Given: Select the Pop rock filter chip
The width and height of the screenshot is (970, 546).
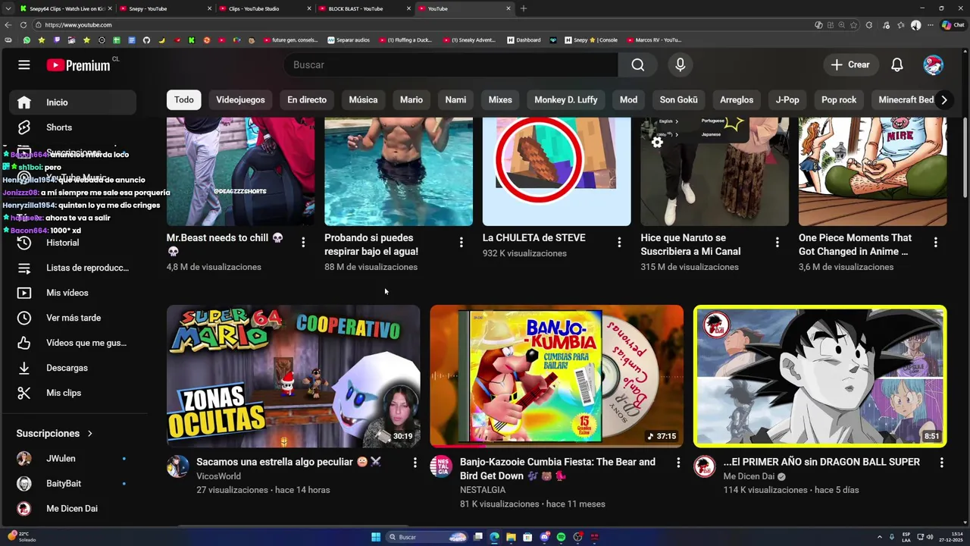Looking at the screenshot, I should tap(839, 100).
